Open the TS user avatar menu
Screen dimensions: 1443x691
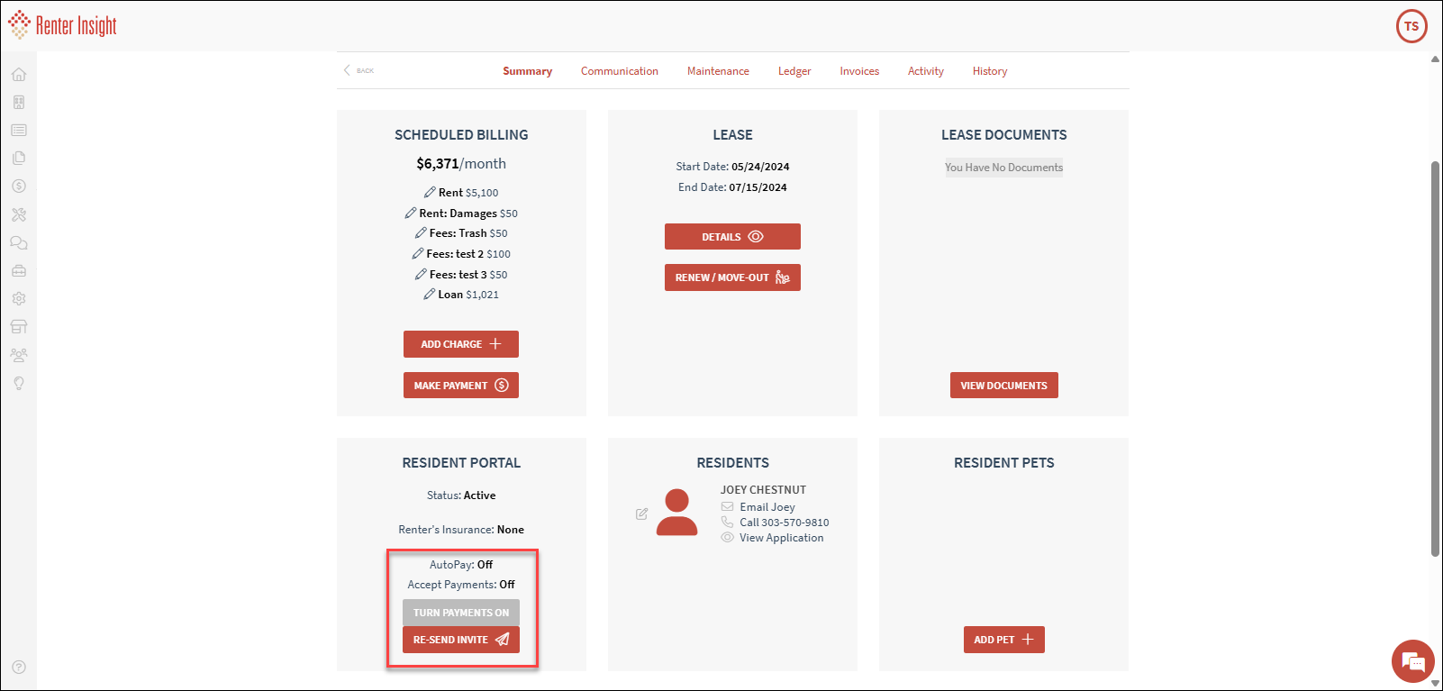[x=1411, y=26]
